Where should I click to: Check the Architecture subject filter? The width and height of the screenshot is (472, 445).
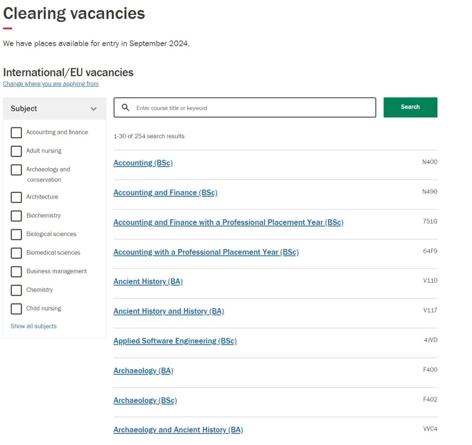tap(16, 197)
